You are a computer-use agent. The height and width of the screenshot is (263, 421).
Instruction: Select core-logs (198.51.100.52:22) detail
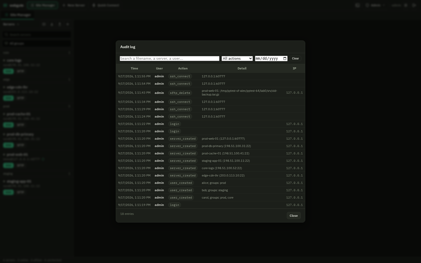click(222, 168)
